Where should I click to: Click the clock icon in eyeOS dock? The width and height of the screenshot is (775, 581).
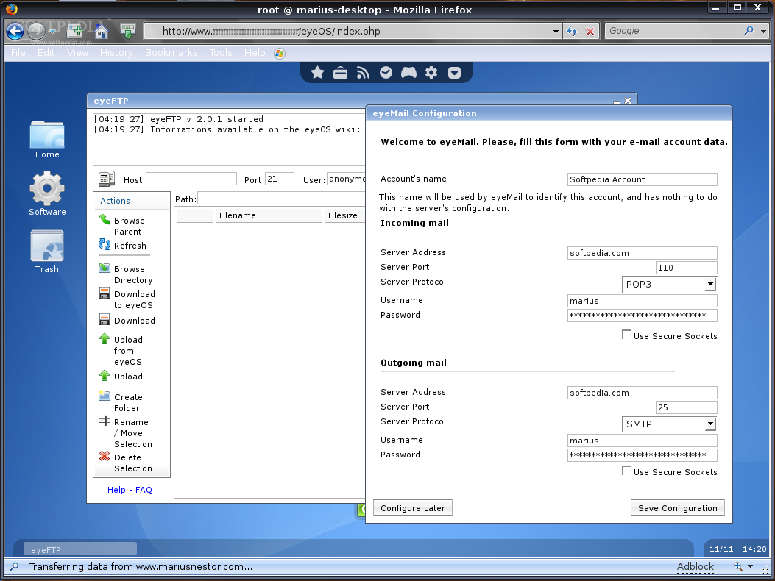(386, 73)
